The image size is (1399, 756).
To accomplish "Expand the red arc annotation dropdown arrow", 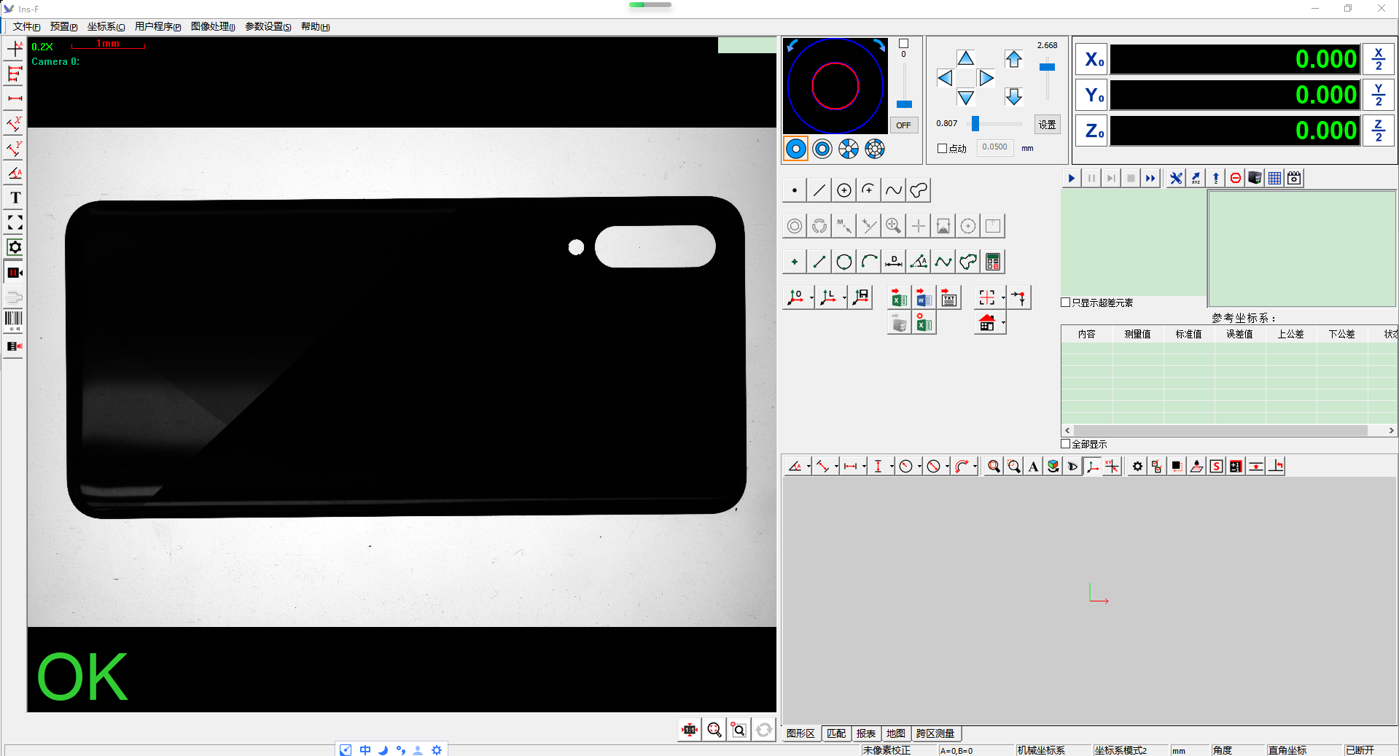I will coord(975,467).
